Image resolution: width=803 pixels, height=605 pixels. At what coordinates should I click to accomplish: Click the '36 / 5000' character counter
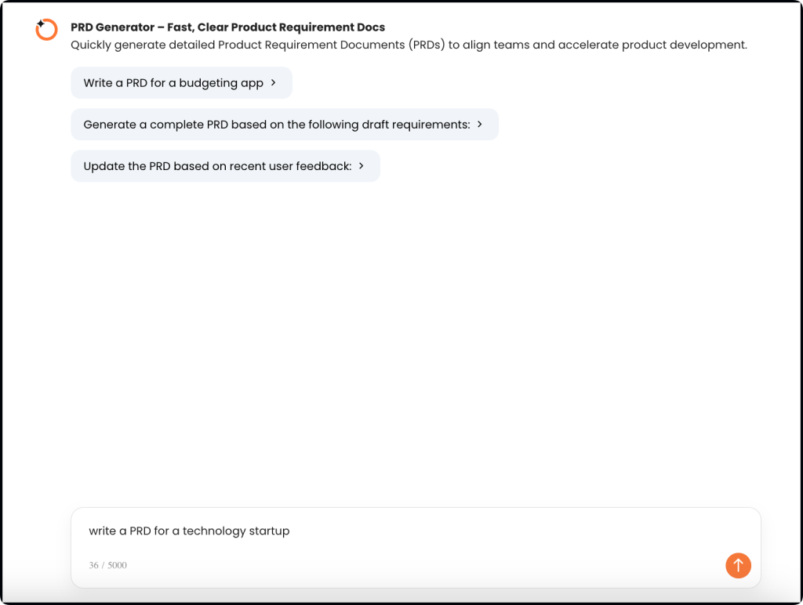click(108, 565)
